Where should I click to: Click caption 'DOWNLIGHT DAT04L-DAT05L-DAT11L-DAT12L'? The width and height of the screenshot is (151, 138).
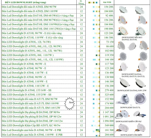(x=133, y=75)
